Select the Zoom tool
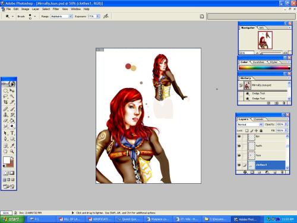This screenshot has height=223, width=297. [12, 152]
